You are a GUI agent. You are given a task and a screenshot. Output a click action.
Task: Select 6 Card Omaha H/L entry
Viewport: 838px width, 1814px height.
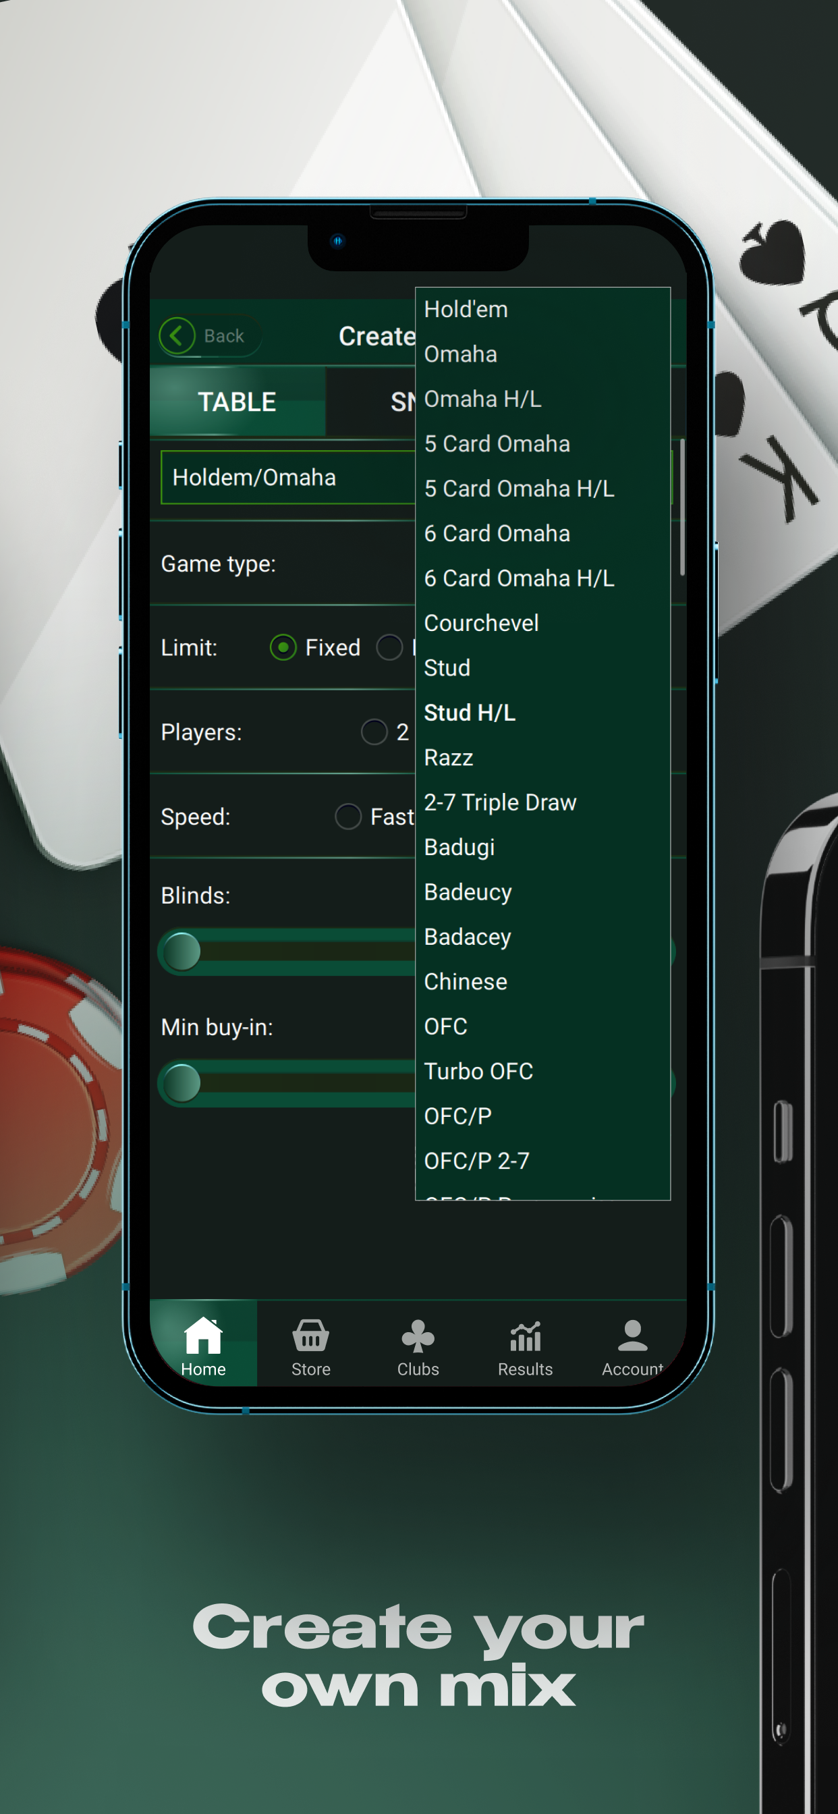(542, 578)
